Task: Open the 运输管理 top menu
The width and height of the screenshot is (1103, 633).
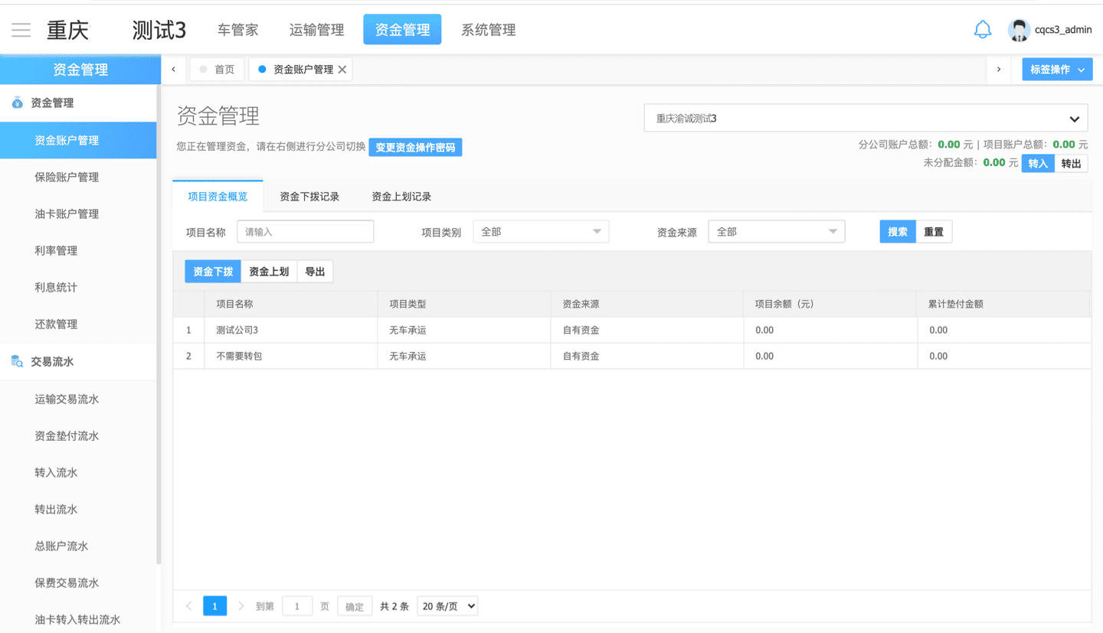Action: pyautogui.click(x=316, y=30)
